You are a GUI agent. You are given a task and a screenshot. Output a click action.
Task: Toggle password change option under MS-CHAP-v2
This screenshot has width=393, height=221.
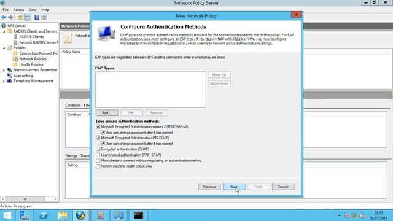(x=103, y=133)
